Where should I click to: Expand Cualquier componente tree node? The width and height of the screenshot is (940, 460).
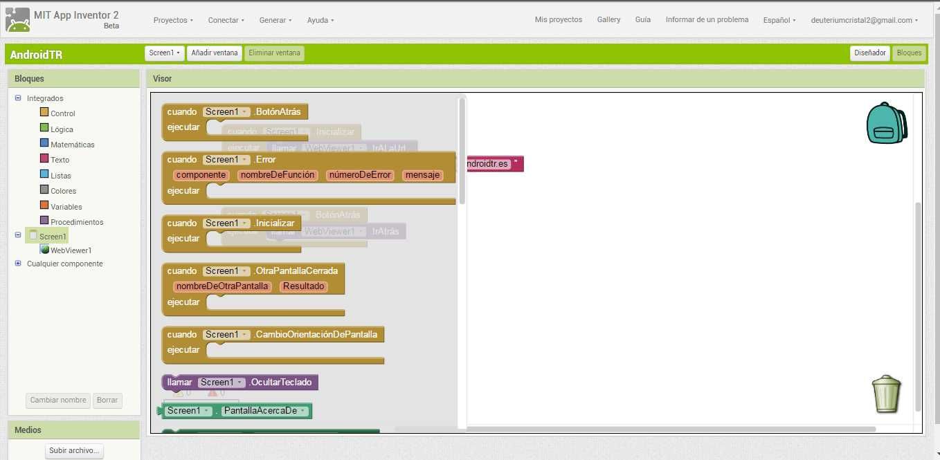click(x=18, y=264)
